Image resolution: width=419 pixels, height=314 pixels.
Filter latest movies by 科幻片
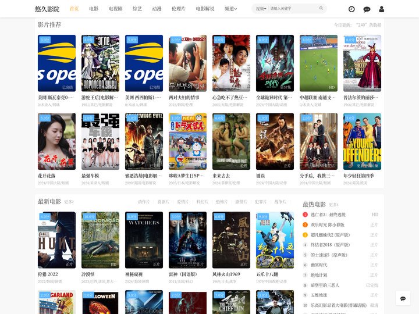[x=203, y=202]
